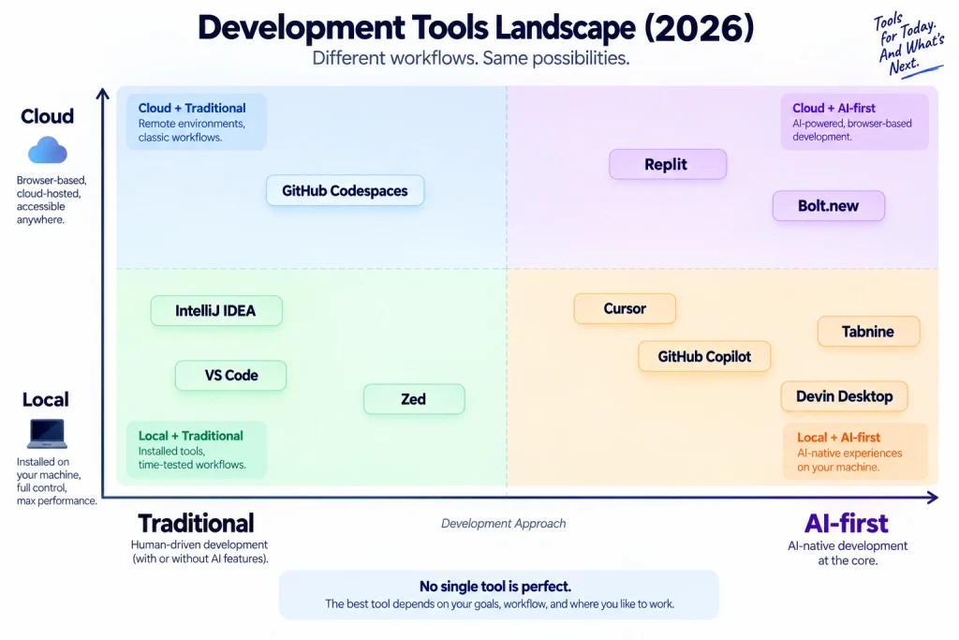Click the IntelliJ IDEA label
Image resolution: width=959 pixels, height=640 pixels.
(x=216, y=311)
